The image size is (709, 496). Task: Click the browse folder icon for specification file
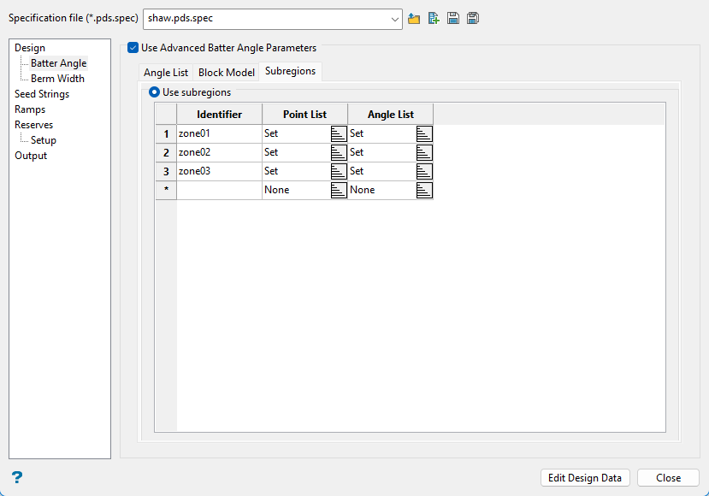(x=415, y=18)
